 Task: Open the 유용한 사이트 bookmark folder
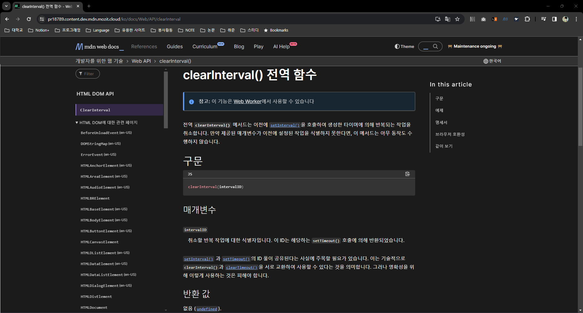coord(130,30)
